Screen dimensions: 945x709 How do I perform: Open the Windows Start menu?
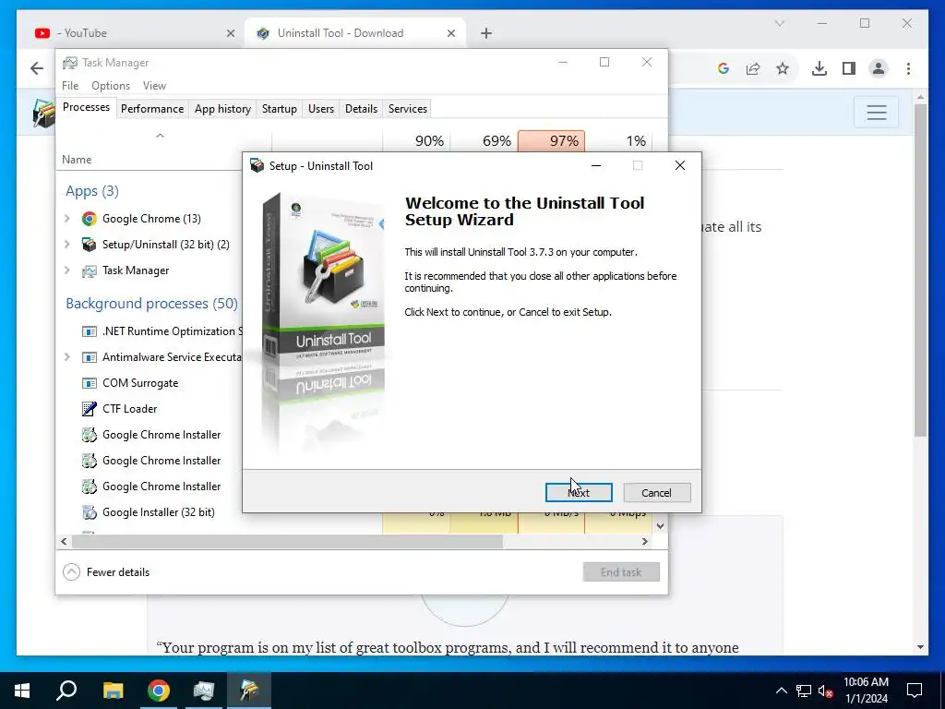(22, 691)
